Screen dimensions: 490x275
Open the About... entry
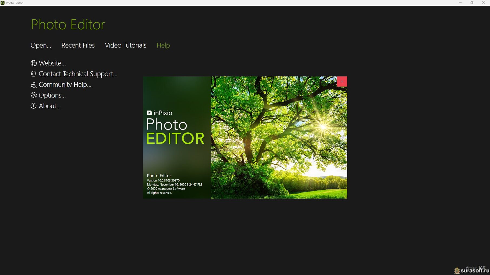click(x=50, y=106)
